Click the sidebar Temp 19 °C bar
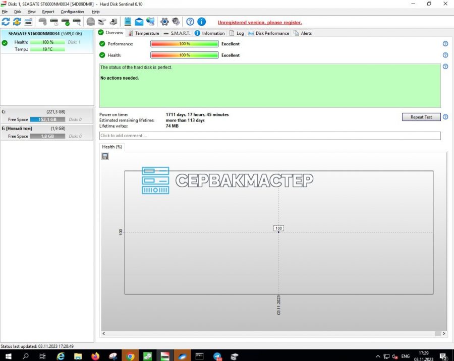The width and height of the screenshot is (454, 361). pyautogui.click(x=47, y=49)
